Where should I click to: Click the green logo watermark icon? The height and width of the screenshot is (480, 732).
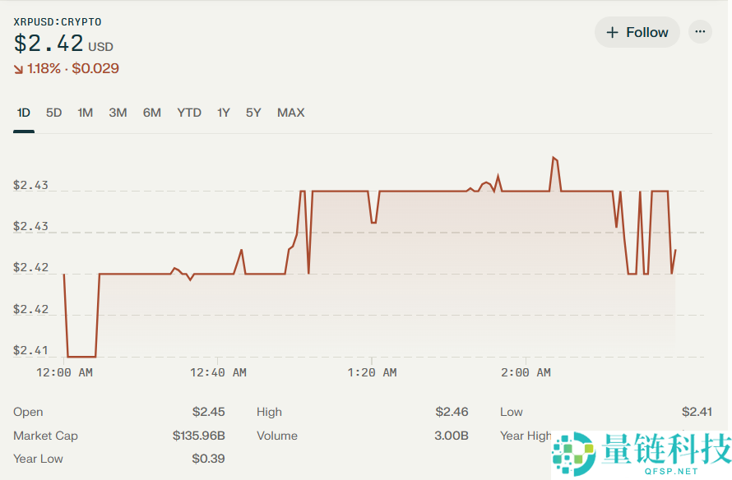573,453
